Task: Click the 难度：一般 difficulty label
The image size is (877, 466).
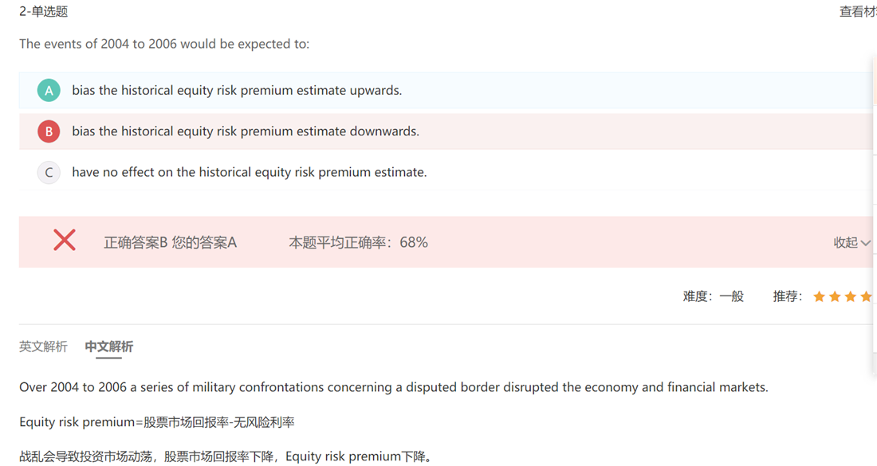Action: (x=713, y=296)
